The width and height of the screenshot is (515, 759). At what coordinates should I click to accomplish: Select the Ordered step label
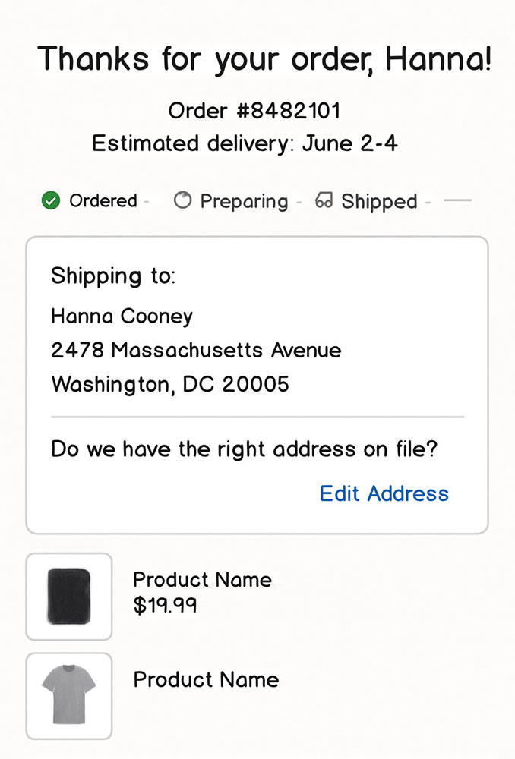(103, 201)
